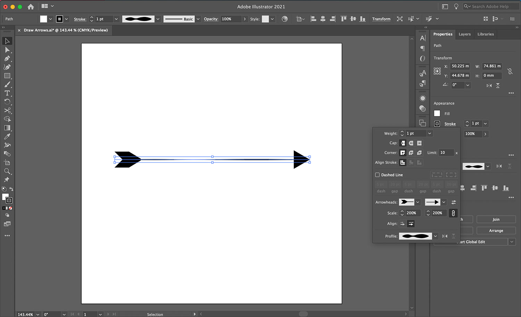Unlink the arrowhead scale chain toggle
The width and height of the screenshot is (521, 317).
453,213
